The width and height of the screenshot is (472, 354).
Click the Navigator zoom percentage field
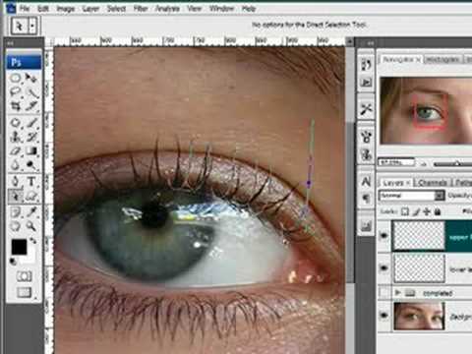click(x=396, y=162)
